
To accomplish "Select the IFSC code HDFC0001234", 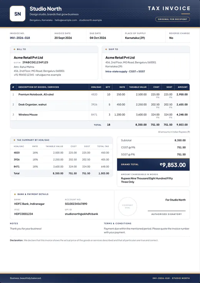I will point(23,214).
